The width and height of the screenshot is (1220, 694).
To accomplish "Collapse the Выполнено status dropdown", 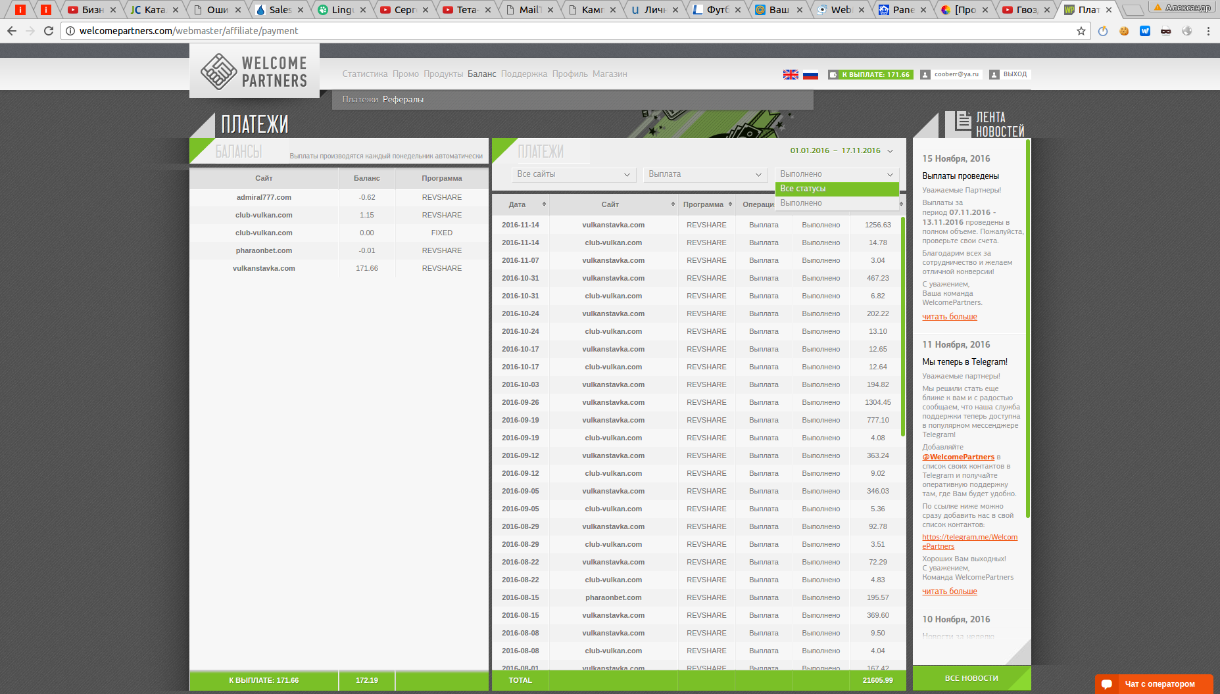I will [837, 174].
